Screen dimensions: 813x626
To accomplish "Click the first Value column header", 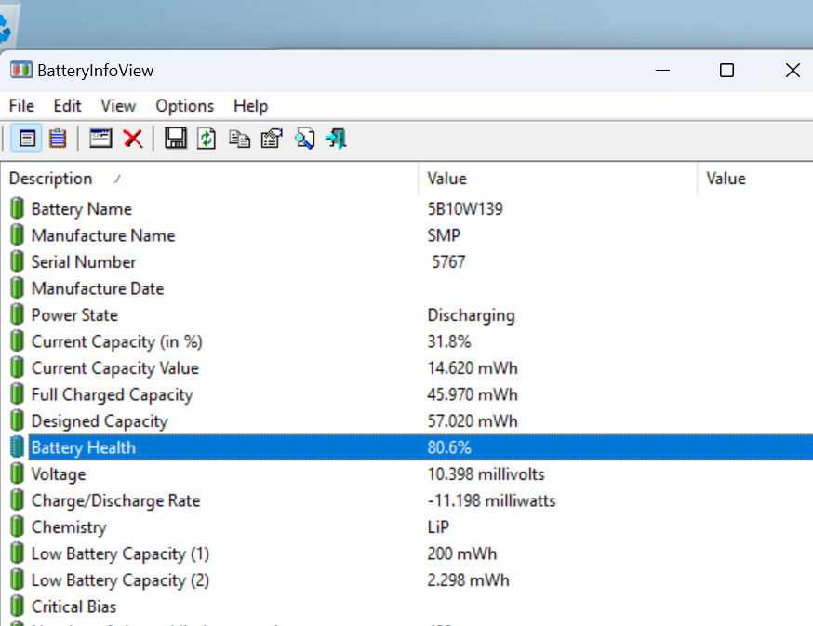I will tap(558, 179).
